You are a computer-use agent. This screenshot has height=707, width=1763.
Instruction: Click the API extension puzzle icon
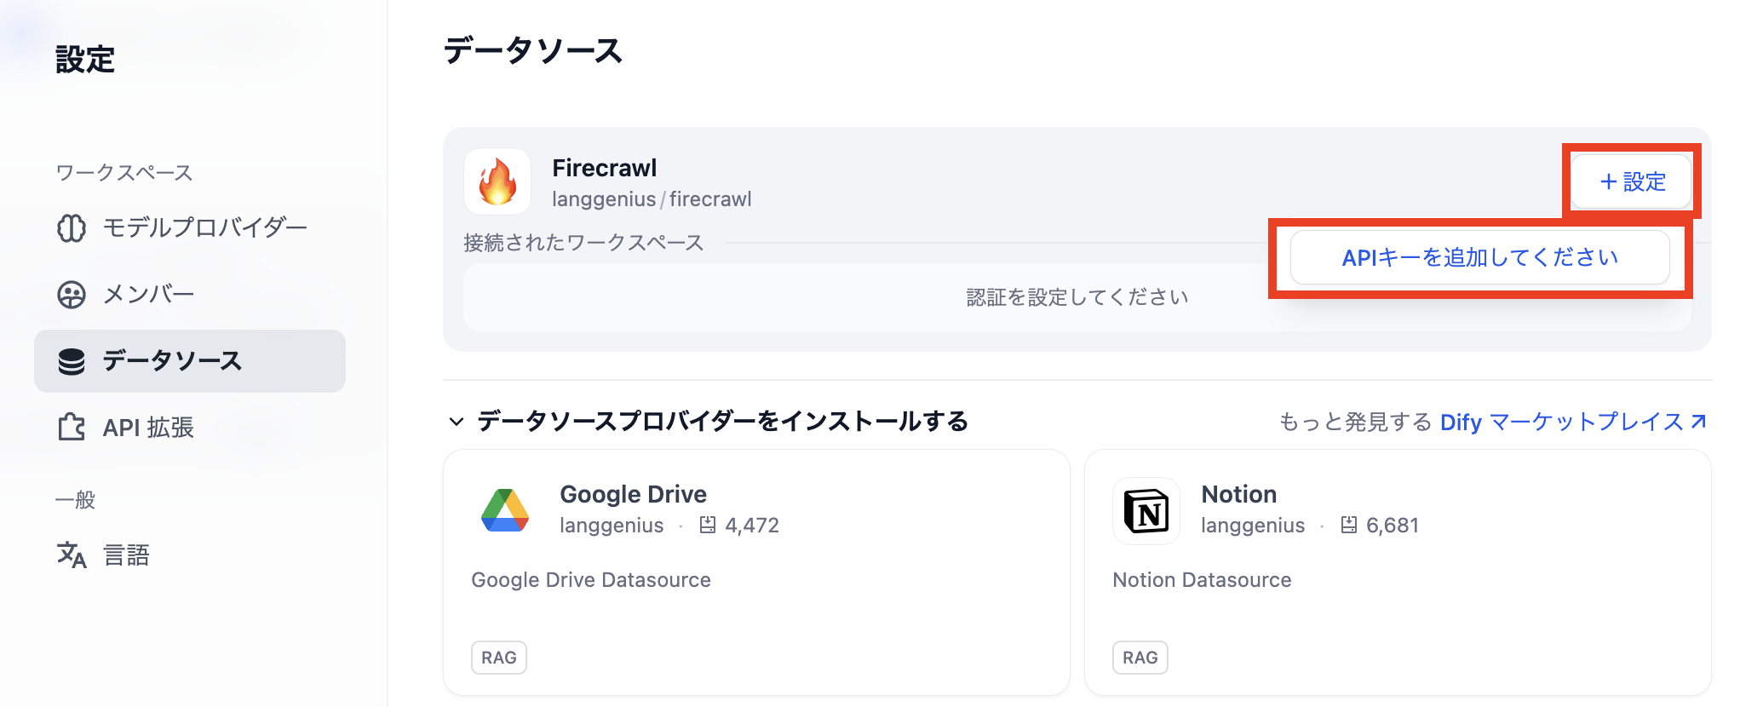72,427
